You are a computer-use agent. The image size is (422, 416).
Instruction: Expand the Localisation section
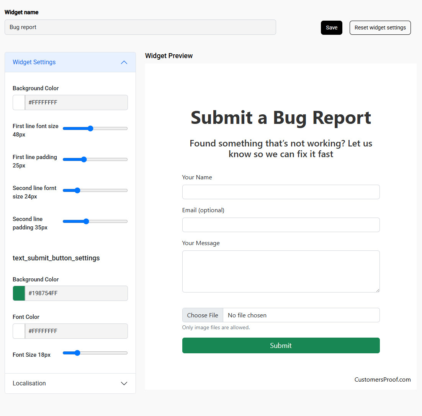(70, 383)
